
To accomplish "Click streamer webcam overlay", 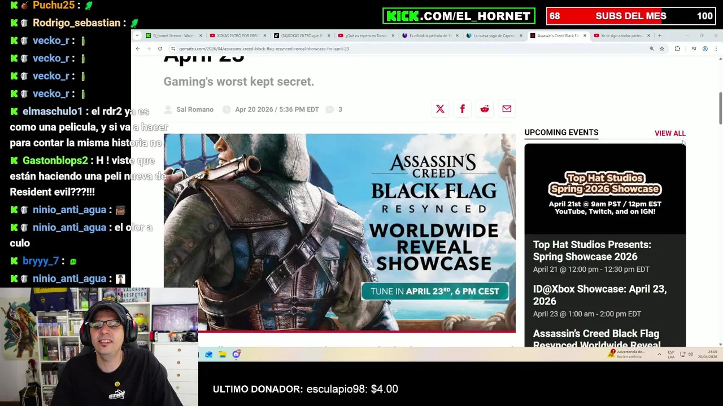I will 99,347.
